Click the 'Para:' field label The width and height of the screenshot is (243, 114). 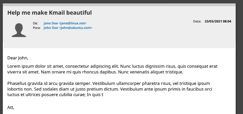[x=37, y=28]
